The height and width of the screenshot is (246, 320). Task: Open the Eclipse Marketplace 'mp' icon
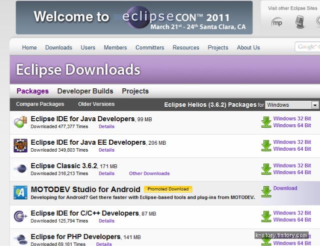point(277,22)
